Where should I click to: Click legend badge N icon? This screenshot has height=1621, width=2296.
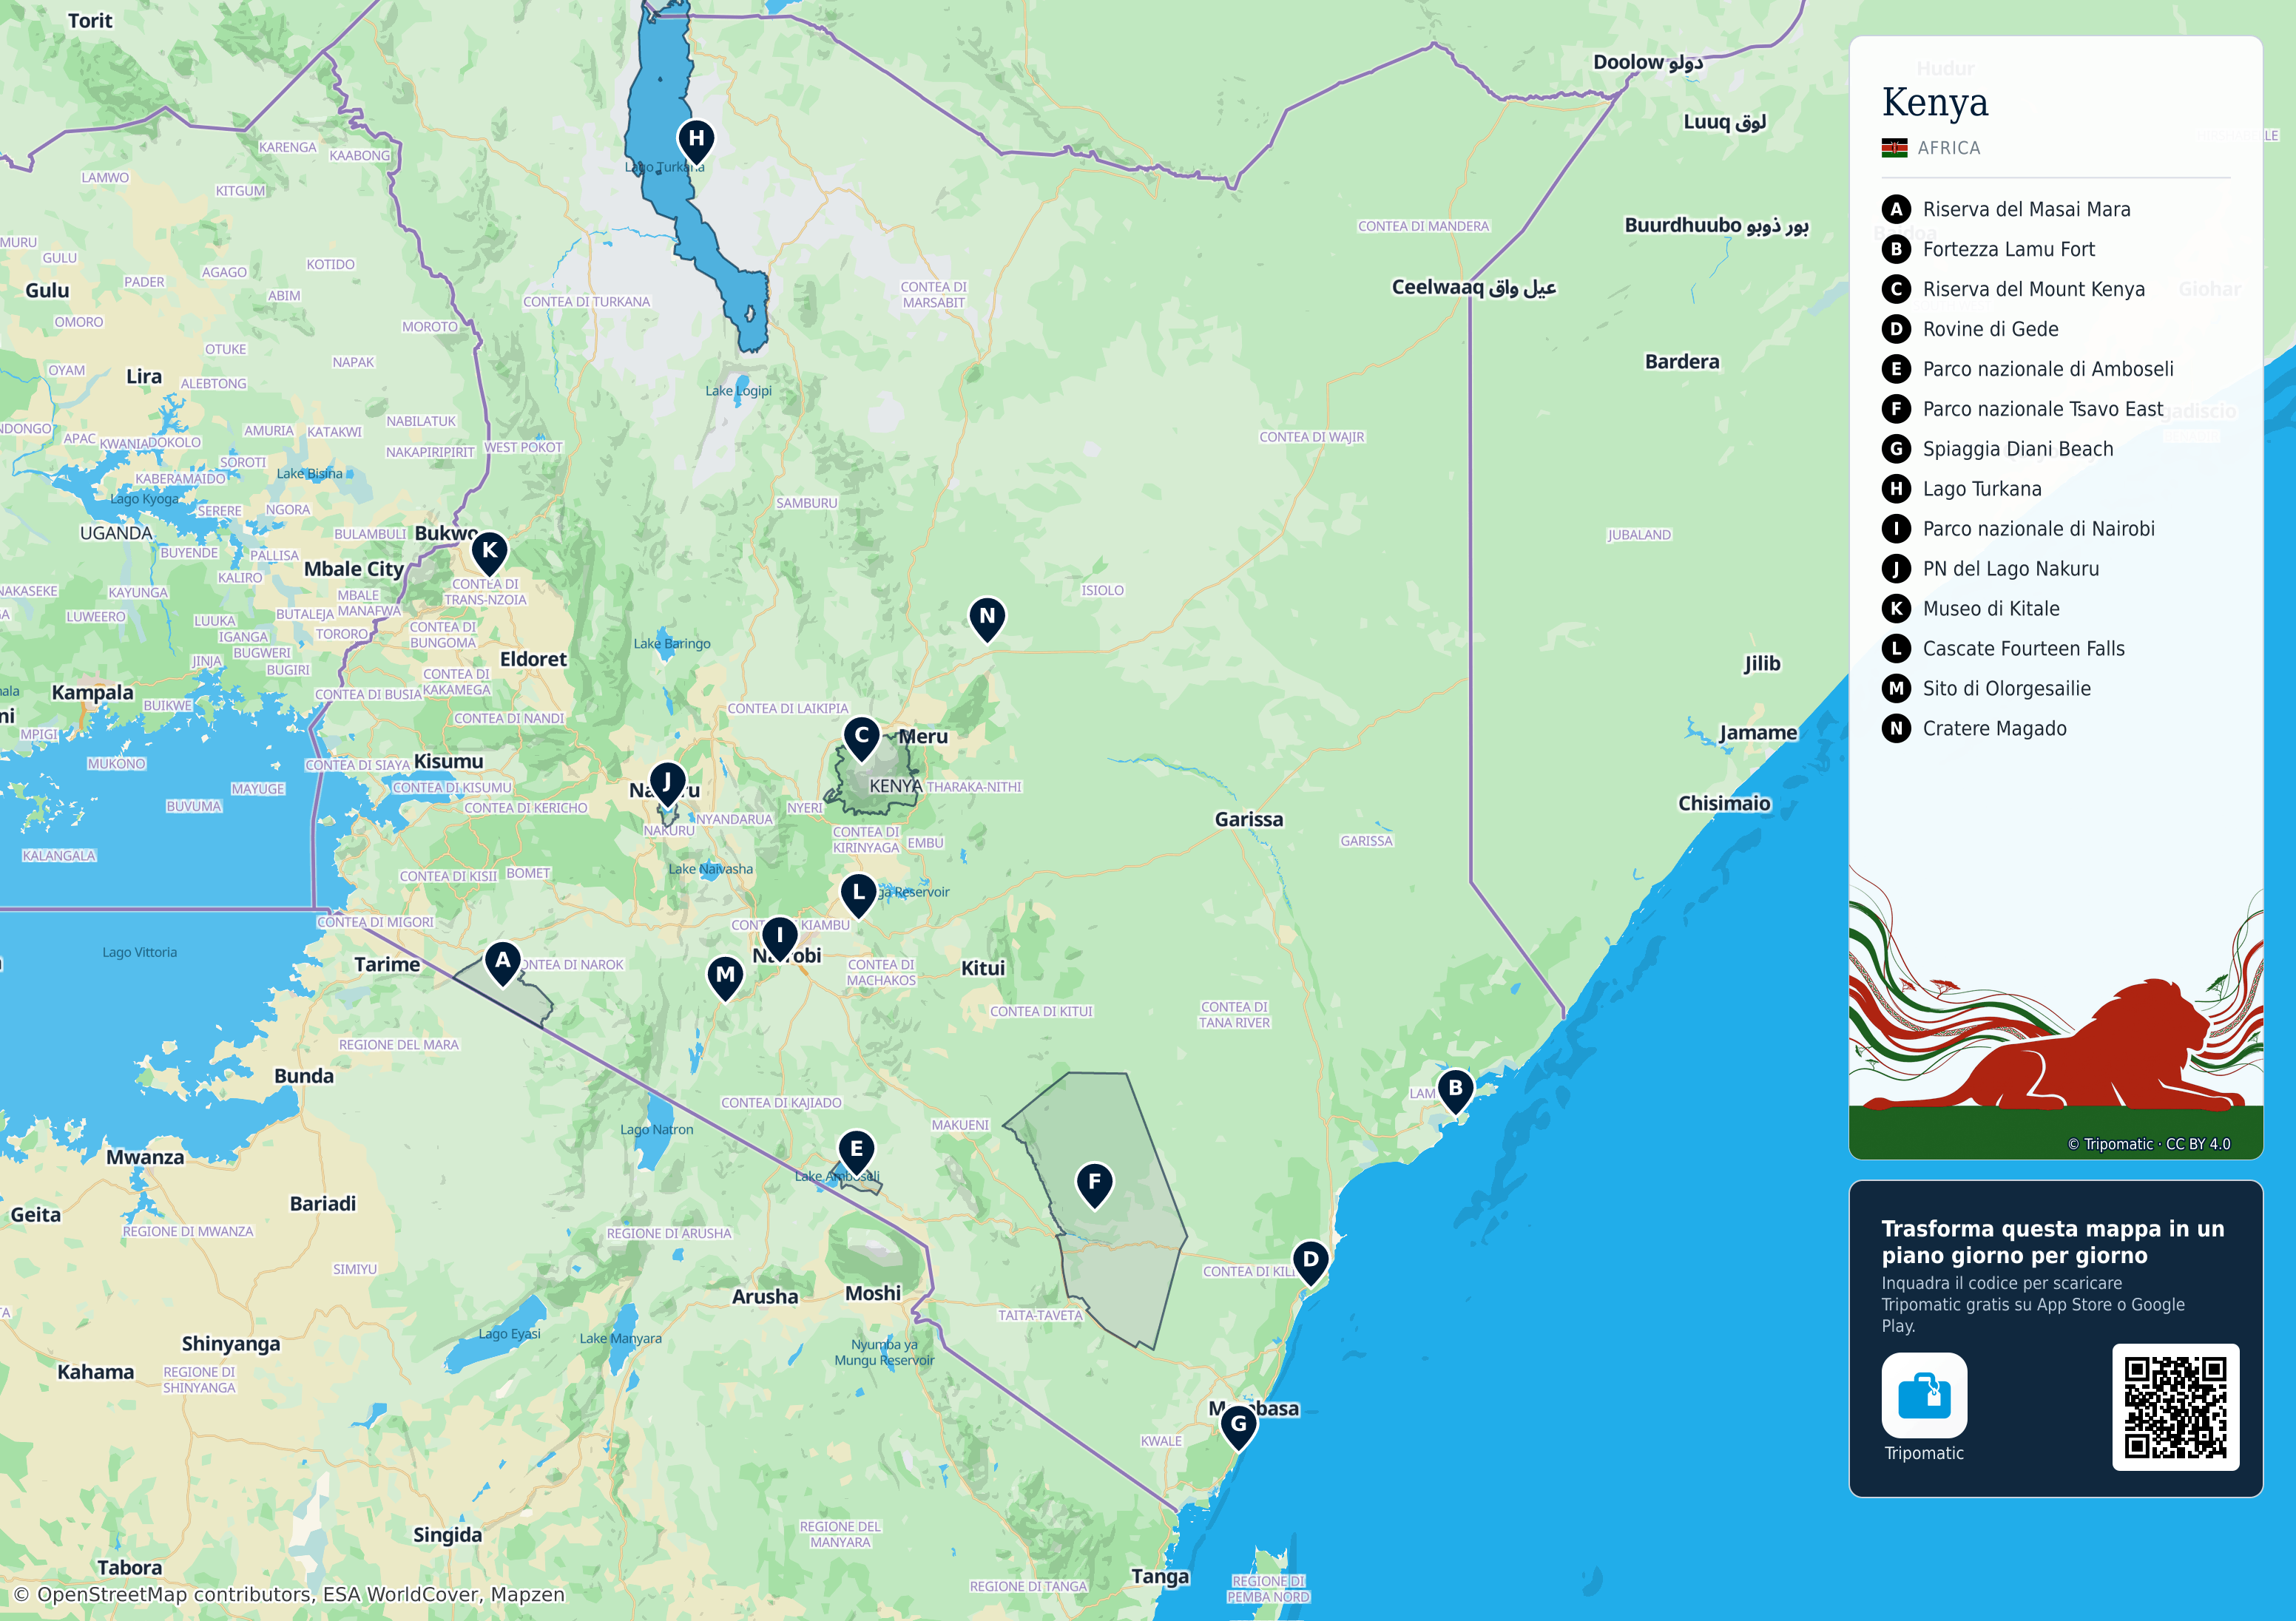pyautogui.click(x=1896, y=728)
